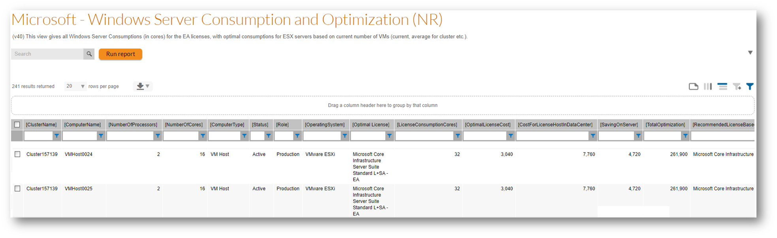777x238 pixels.
Task: Sort by Optimal License column header
Action: click(372, 125)
